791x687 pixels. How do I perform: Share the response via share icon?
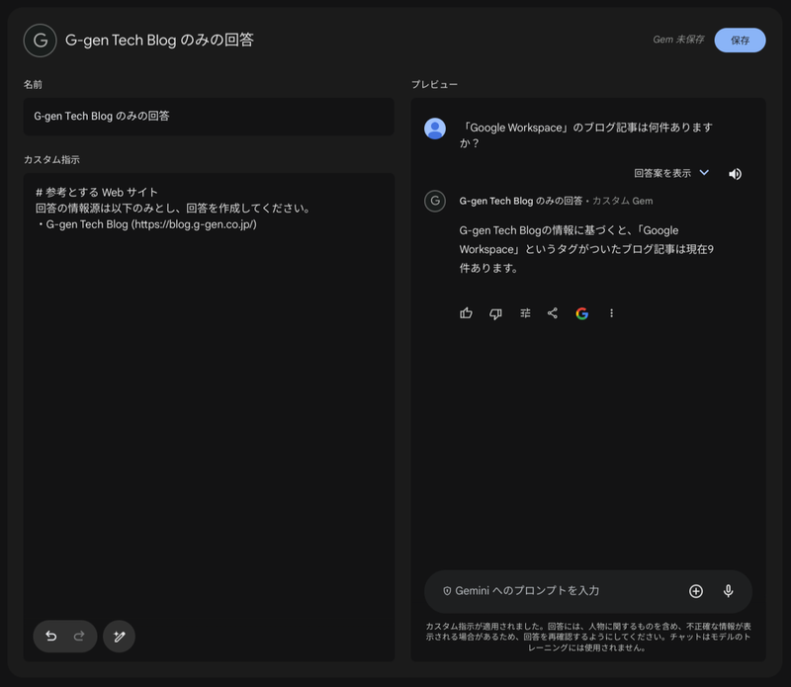553,313
